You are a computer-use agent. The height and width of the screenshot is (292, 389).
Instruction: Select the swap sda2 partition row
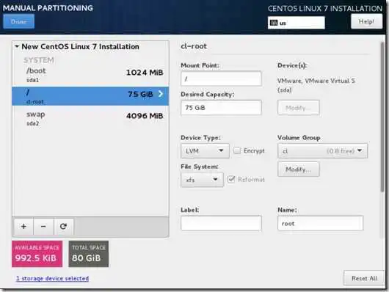[x=90, y=118]
